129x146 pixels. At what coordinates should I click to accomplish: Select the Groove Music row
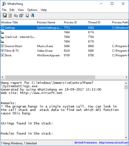pyautogui.click(x=64, y=46)
